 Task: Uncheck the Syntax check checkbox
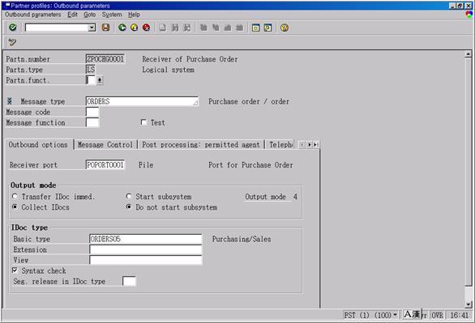click(x=15, y=270)
